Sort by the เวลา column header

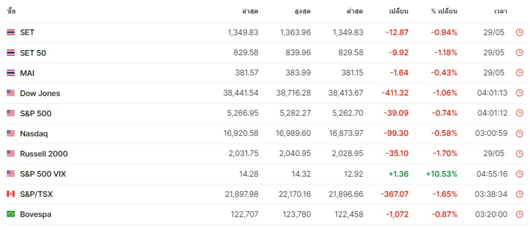pyautogui.click(x=500, y=11)
